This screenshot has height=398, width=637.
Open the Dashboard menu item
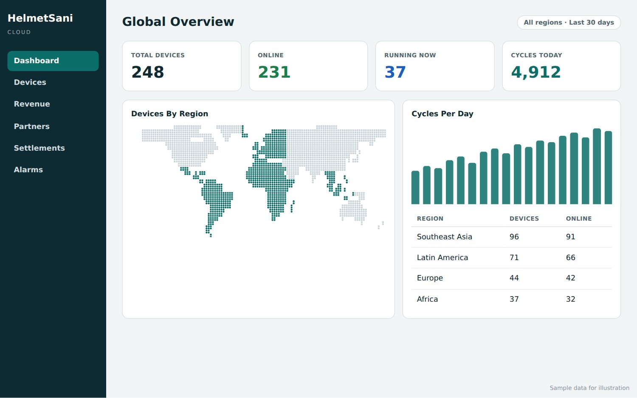53,61
